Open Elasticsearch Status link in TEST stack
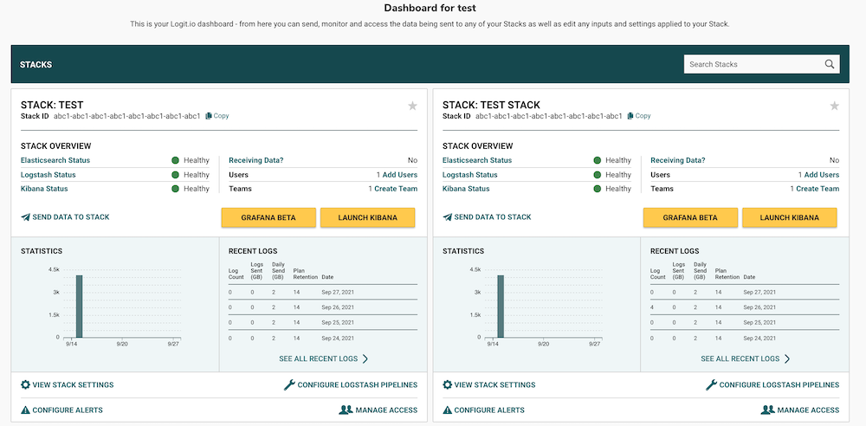Viewport: 866px width, 426px height. pyautogui.click(x=55, y=160)
